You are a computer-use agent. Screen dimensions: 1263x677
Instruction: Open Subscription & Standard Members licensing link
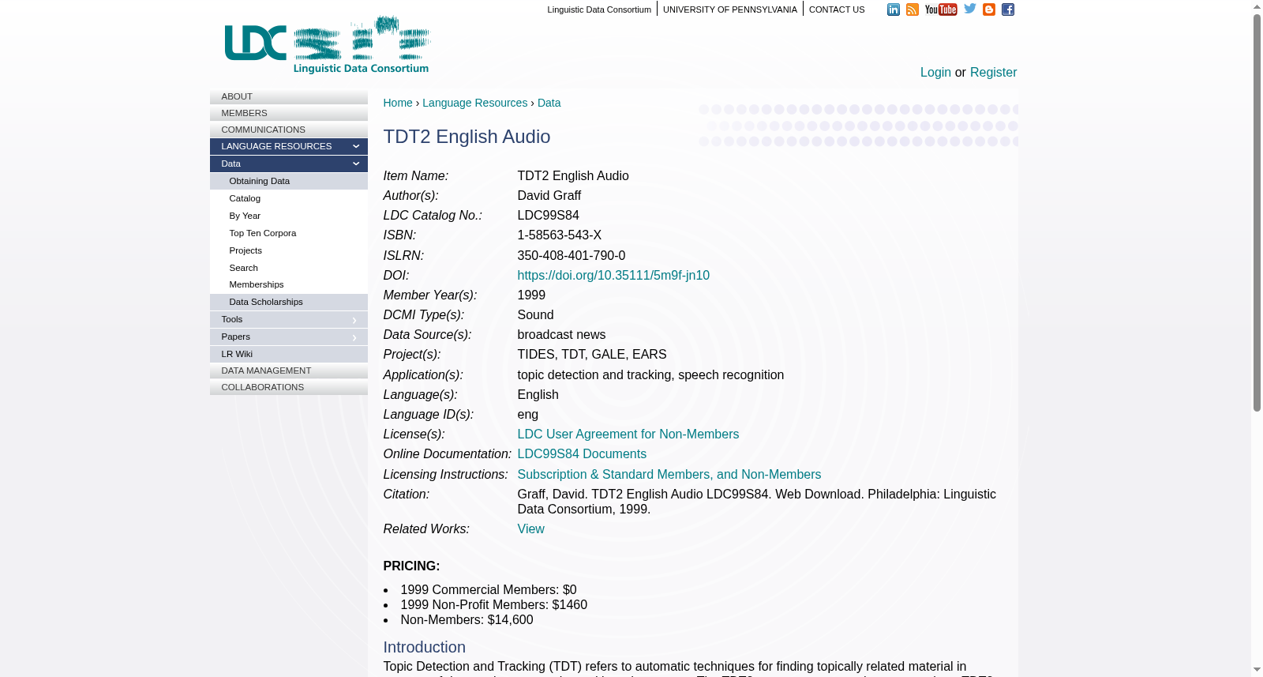point(669,475)
